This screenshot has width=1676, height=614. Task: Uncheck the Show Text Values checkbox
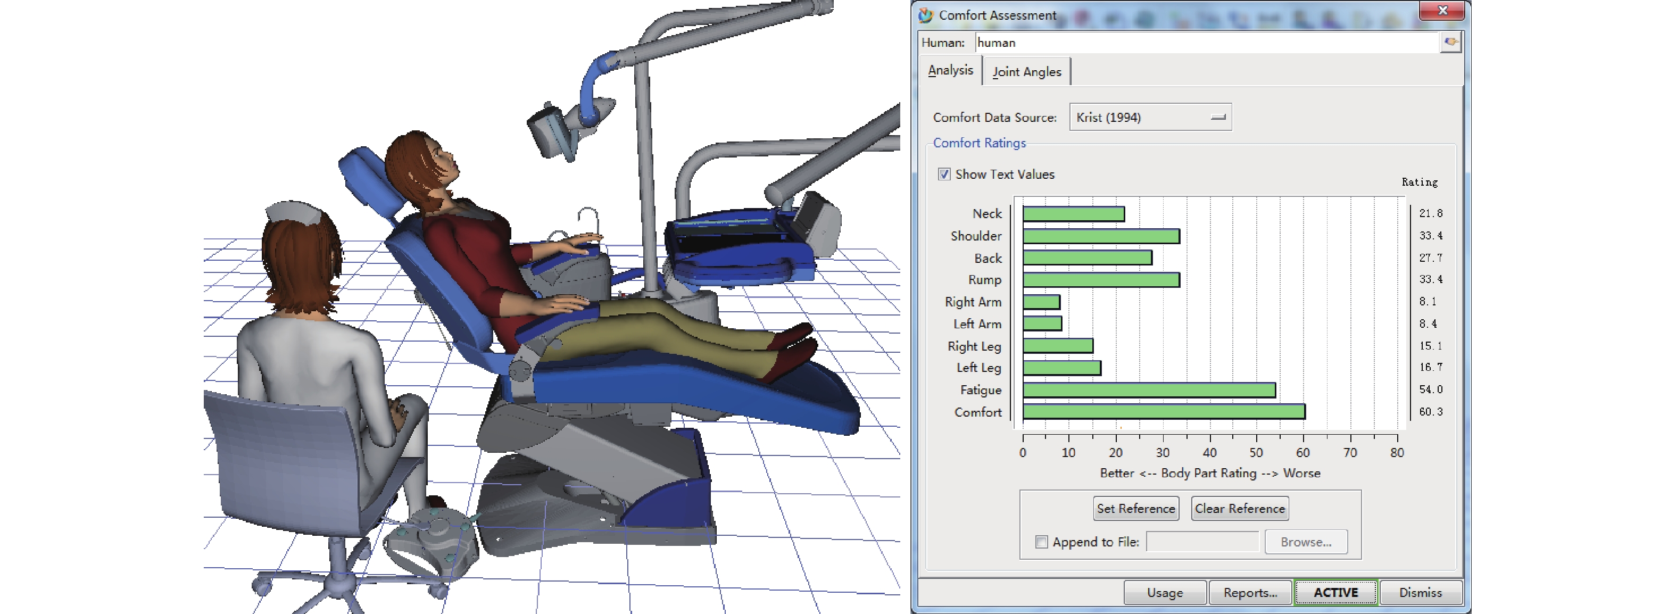coord(944,175)
